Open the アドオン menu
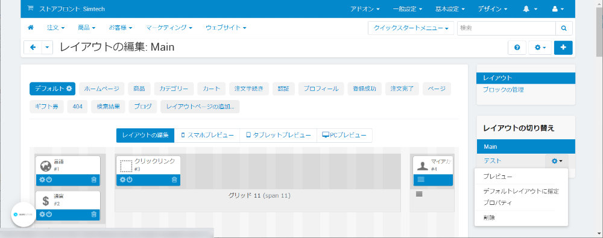This screenshot has width=603, height=238. [365, 9]
